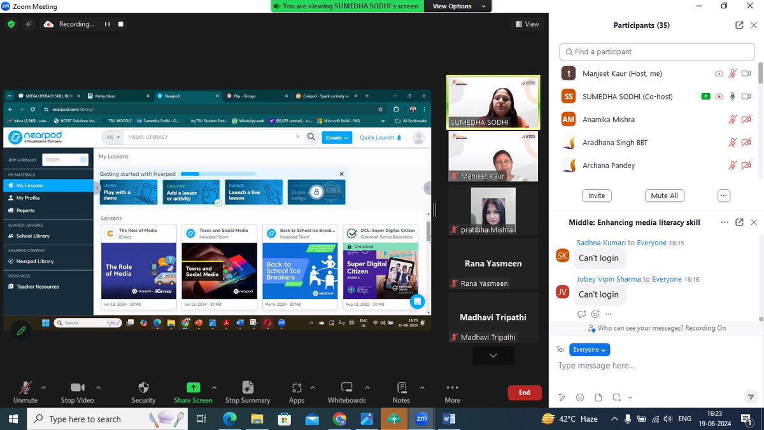Expand video options arrow beside Stop Video
This screenshot has width=764, height=430.
point(98,387)
